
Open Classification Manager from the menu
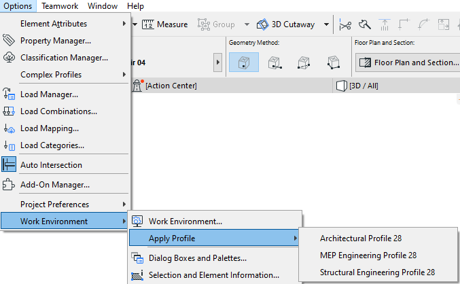(x=65, y=58)
